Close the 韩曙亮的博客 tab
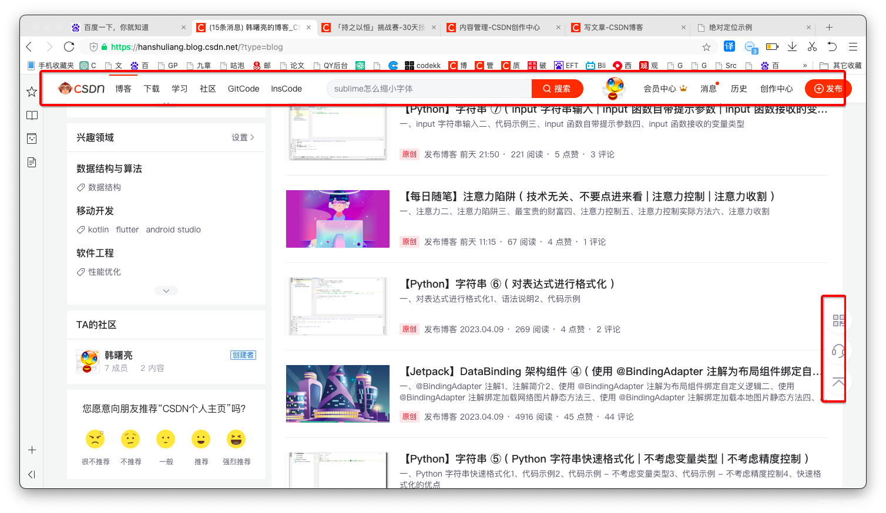Image resolution: width=886 pixels, height=513 pixels. 308,27
